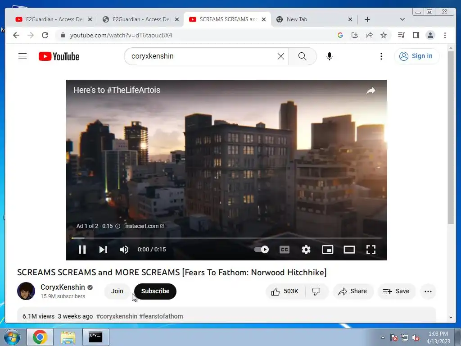Go forward in browser history
Viewport: 461px width, 346px height.
[x=31, y=35]
